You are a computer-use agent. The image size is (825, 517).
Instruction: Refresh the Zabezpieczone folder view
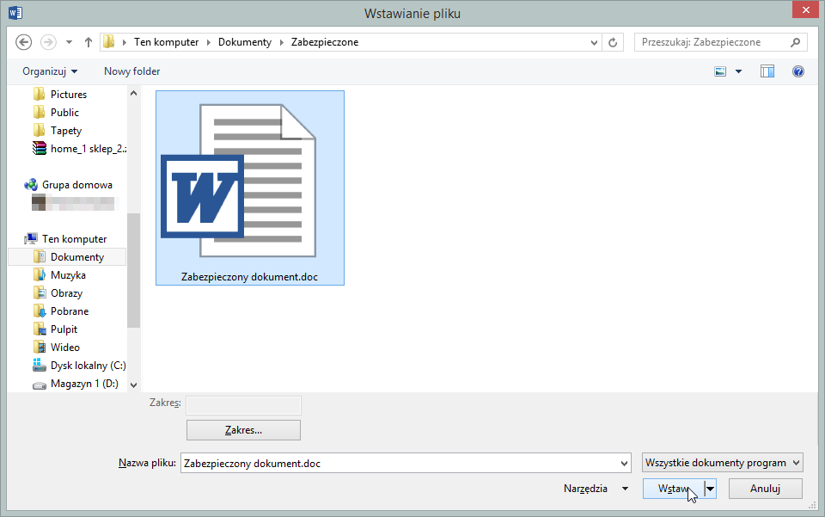(x=613, y=43)
